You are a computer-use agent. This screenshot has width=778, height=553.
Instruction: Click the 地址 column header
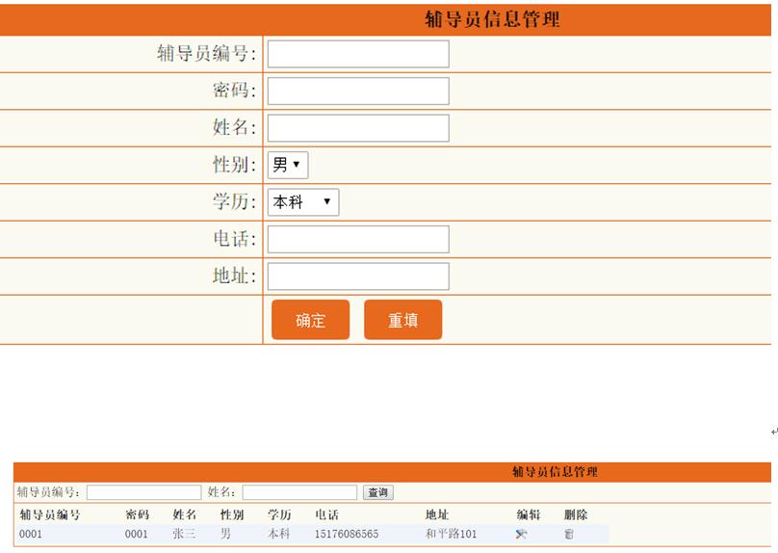(437, 514)
